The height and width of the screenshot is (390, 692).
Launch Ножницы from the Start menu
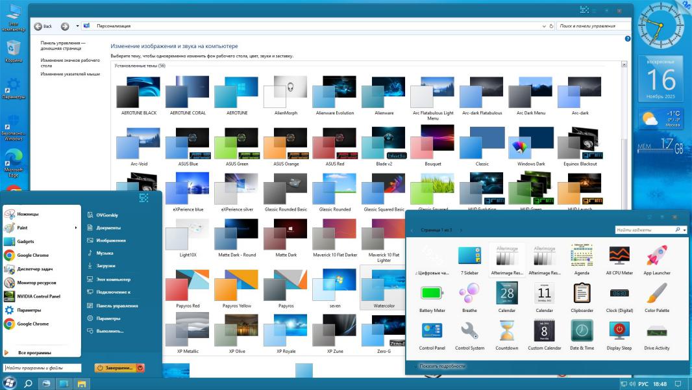28,214
